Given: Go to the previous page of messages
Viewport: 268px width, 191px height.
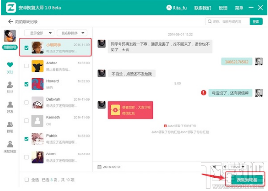Looking at the screenshot, I should (x=225, y=167).
